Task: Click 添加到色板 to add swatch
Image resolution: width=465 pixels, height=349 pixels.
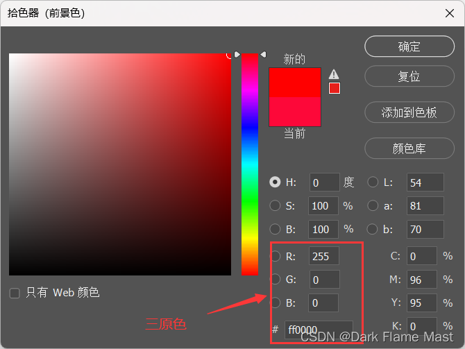Action: [x=409, y=112]
